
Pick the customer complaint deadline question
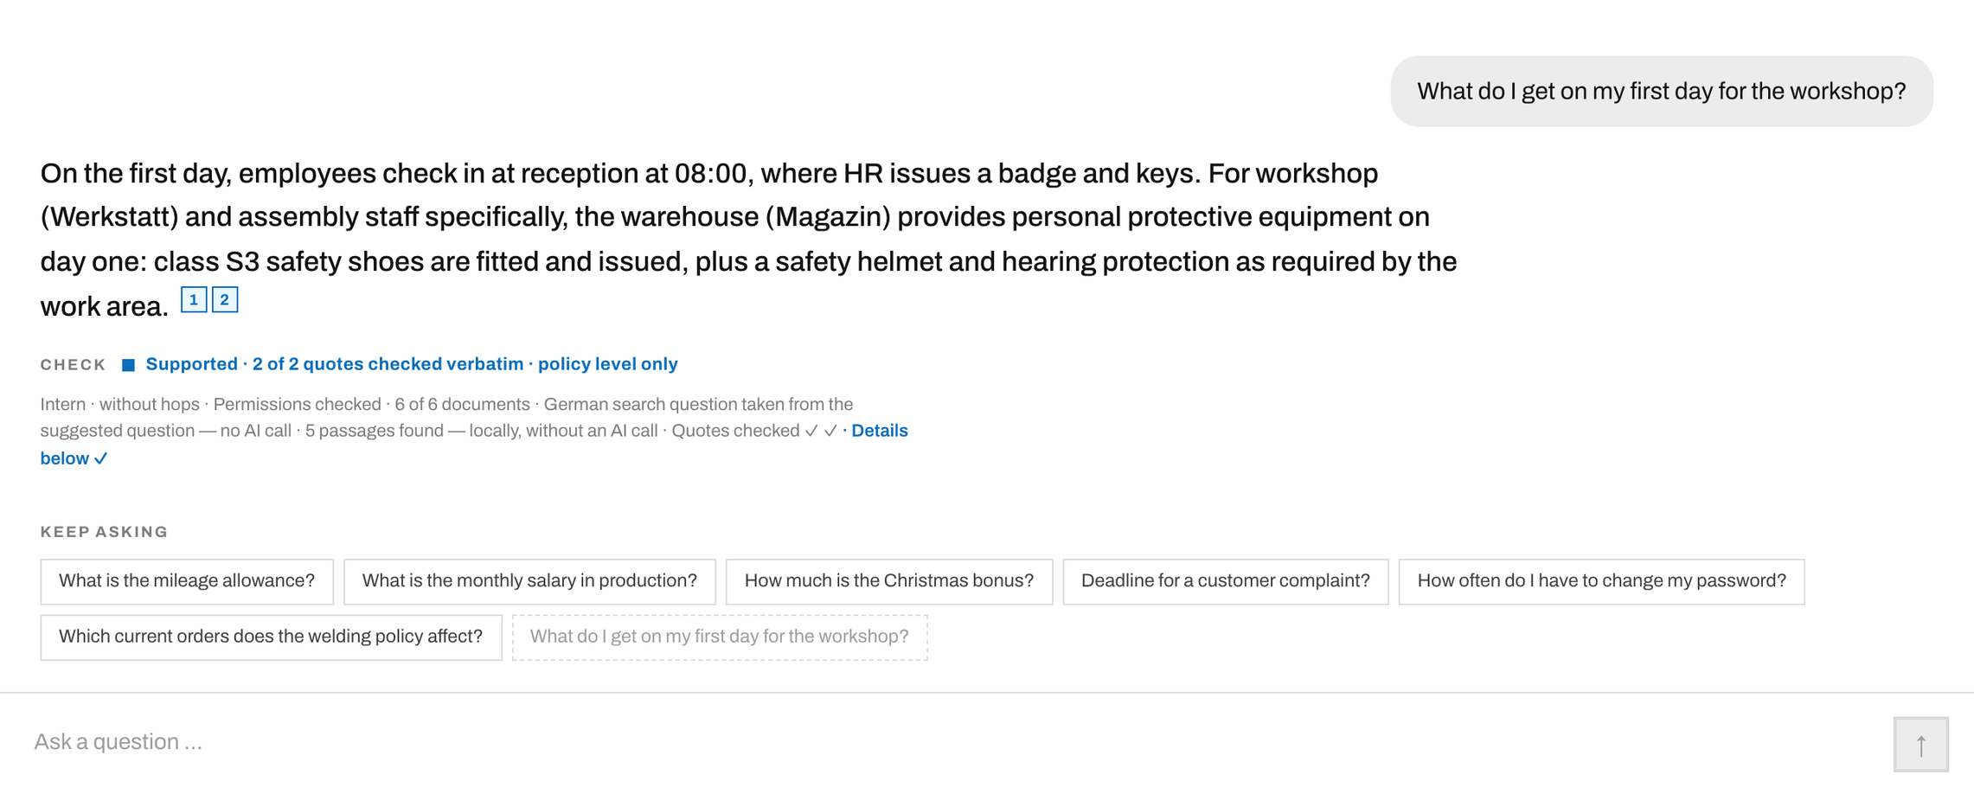[1226, 581]
